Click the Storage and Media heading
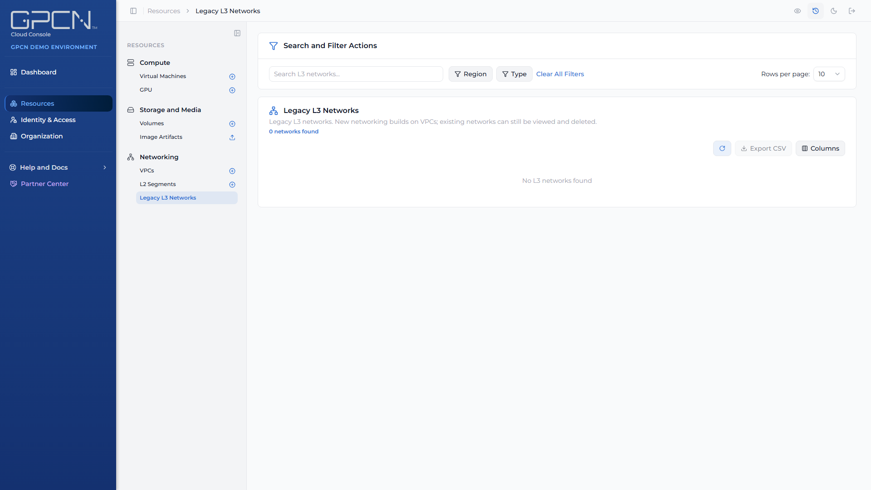 click(x=170, y=110)
